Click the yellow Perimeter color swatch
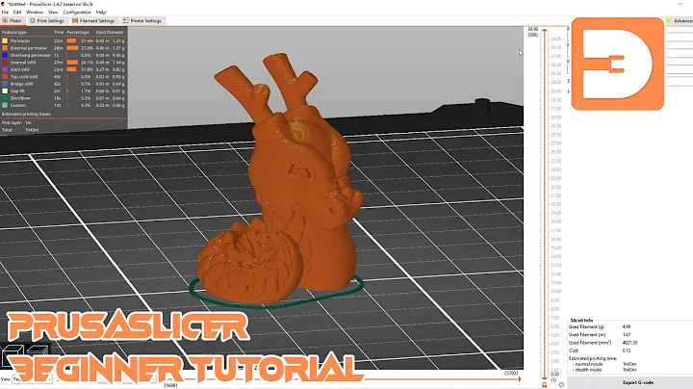 click(5, 40)
